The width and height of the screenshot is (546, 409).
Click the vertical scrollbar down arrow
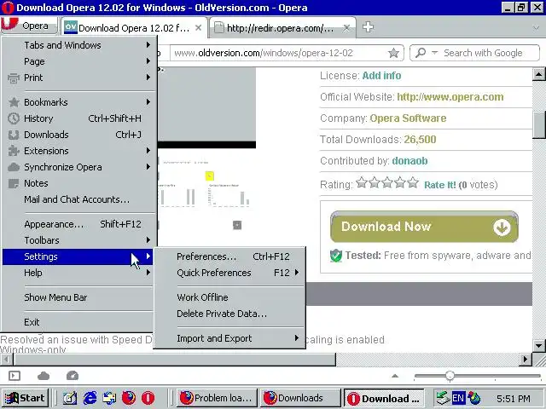click(538, 345)
